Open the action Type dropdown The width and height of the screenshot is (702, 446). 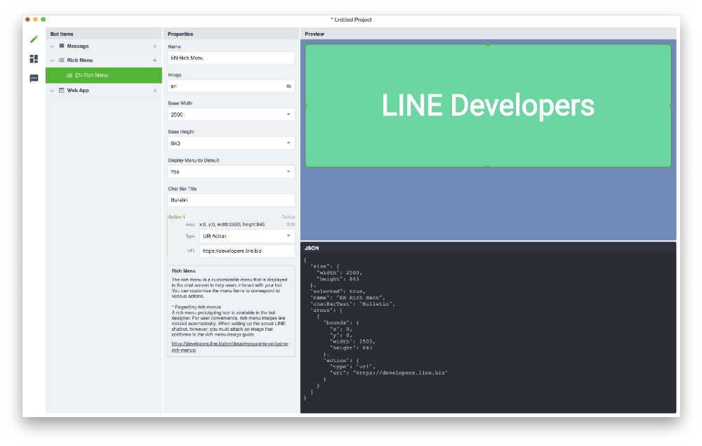[x=247, y=236]
